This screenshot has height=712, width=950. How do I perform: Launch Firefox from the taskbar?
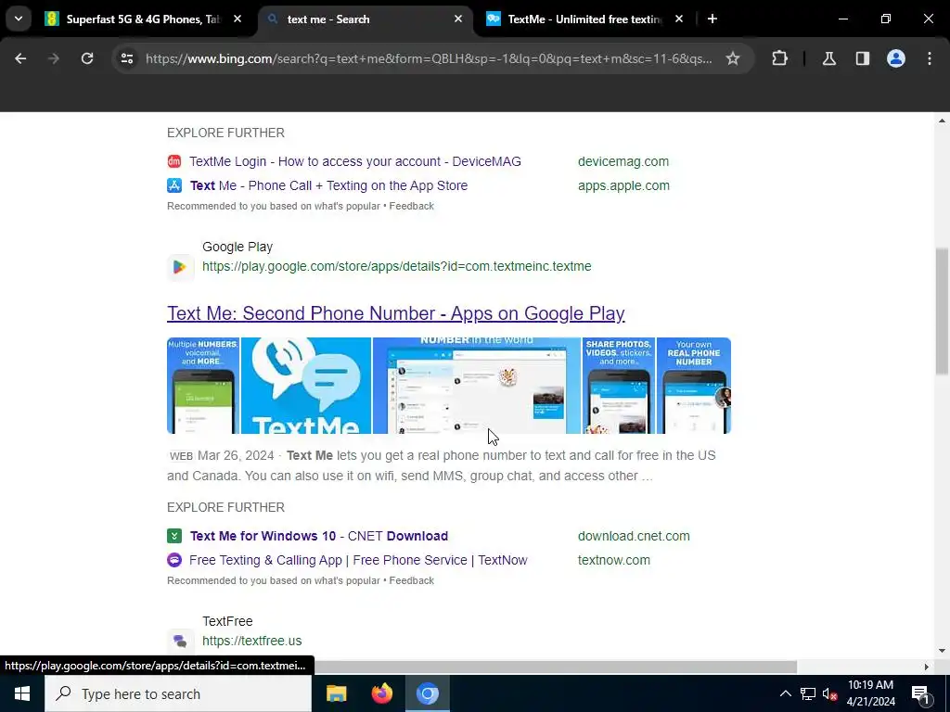tap(381, 693)
